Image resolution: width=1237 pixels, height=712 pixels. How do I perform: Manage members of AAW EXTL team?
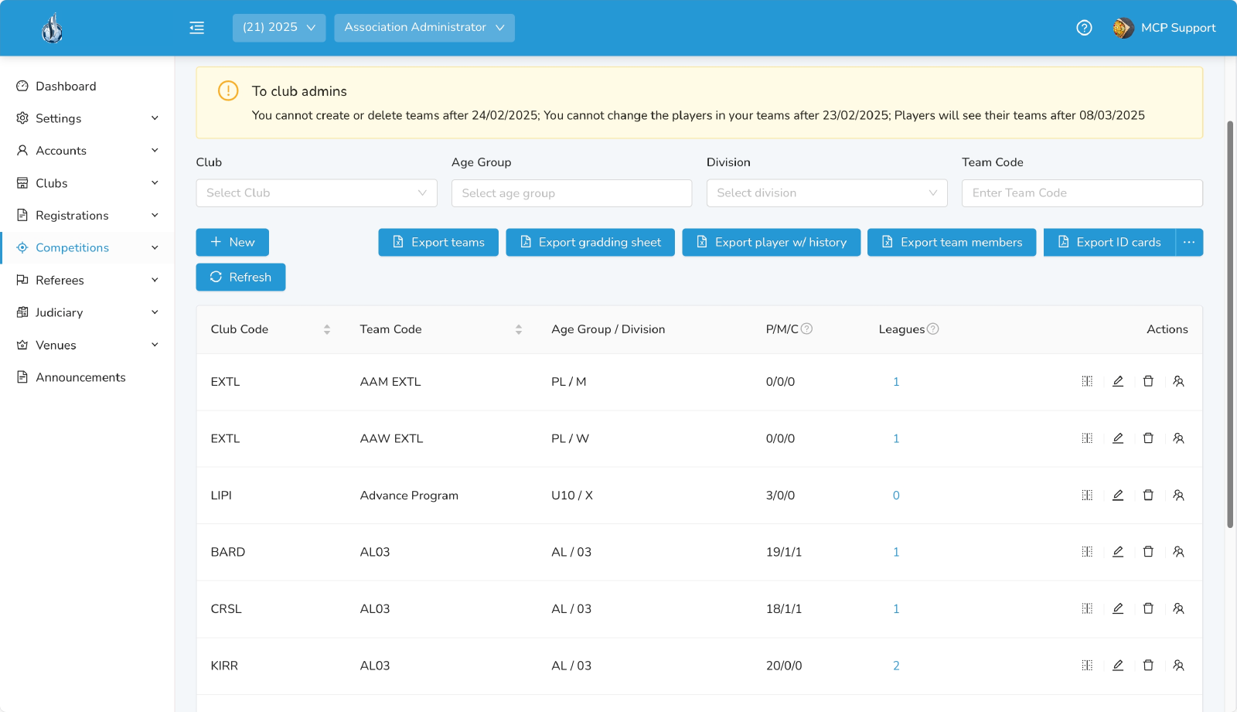pos(1178,438)
